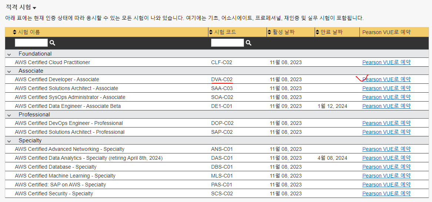Select AWS Certified Solutions Architect - Professional name
The width and height of the screenshot is (432, 202).
pos(70,132)
